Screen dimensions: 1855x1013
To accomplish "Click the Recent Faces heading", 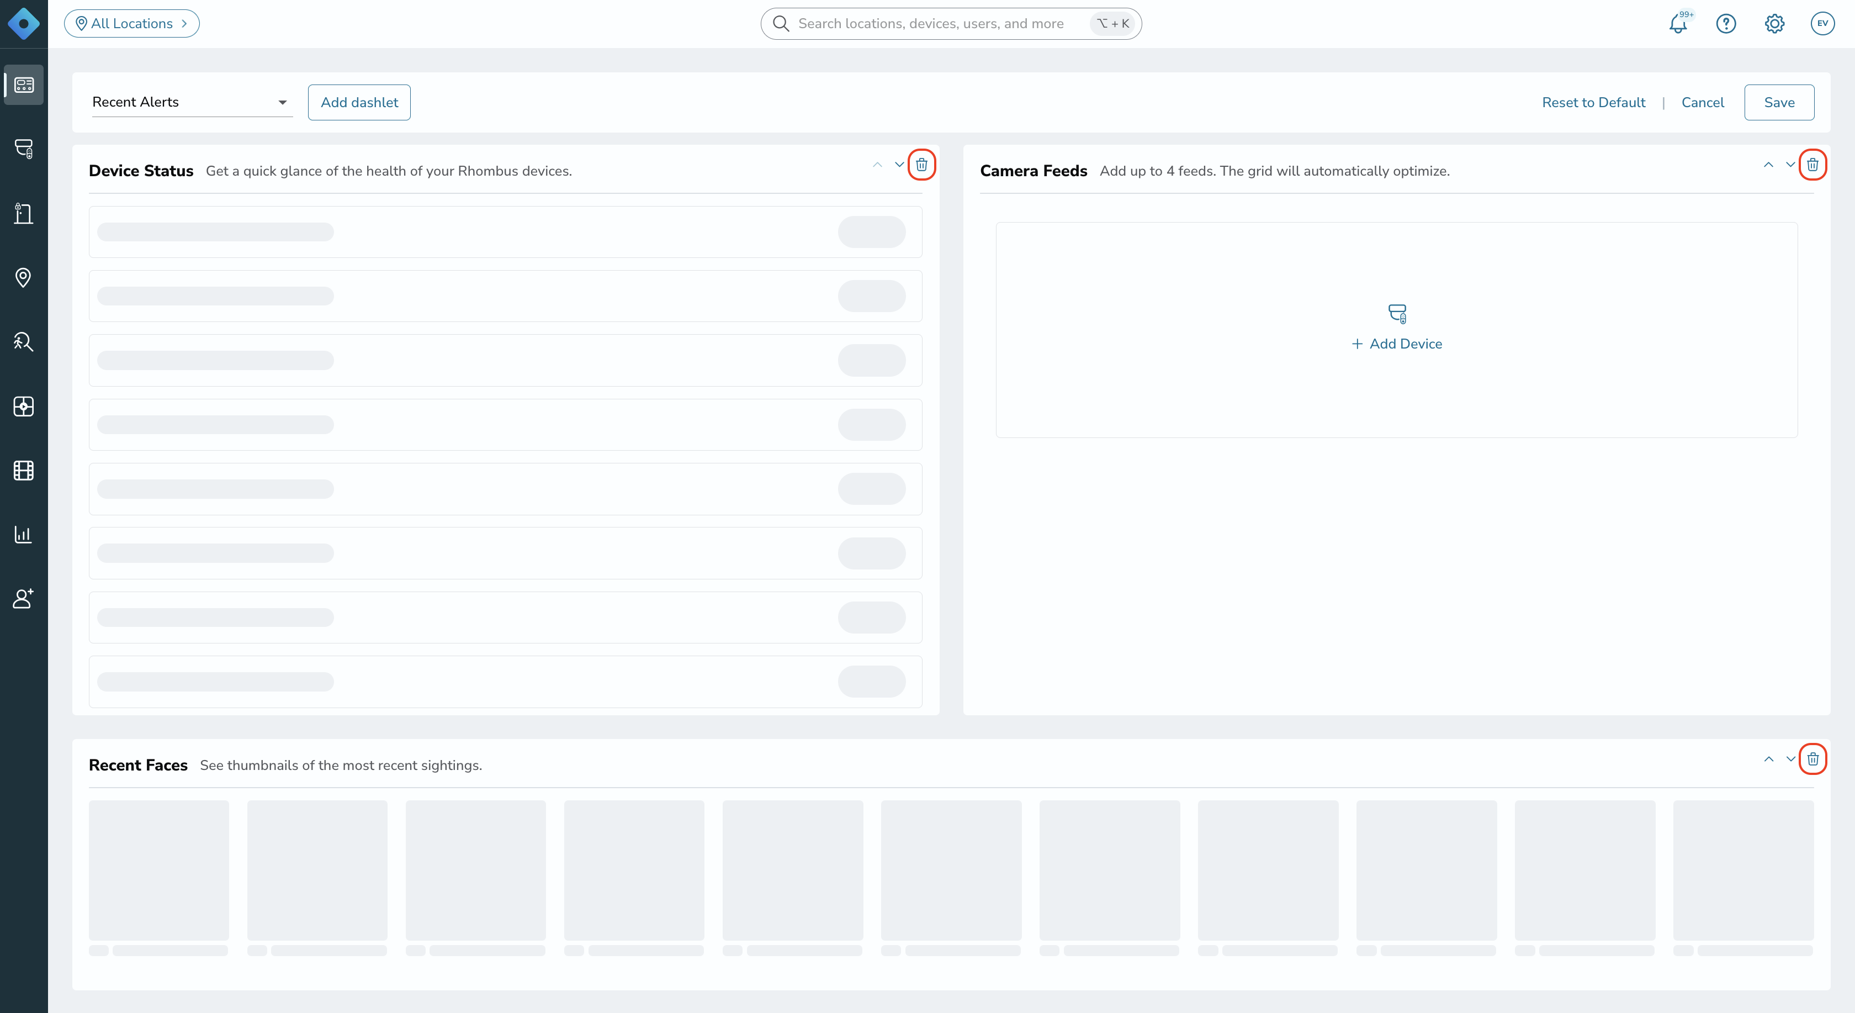I will pyautogui.click(x=138, y=765).
